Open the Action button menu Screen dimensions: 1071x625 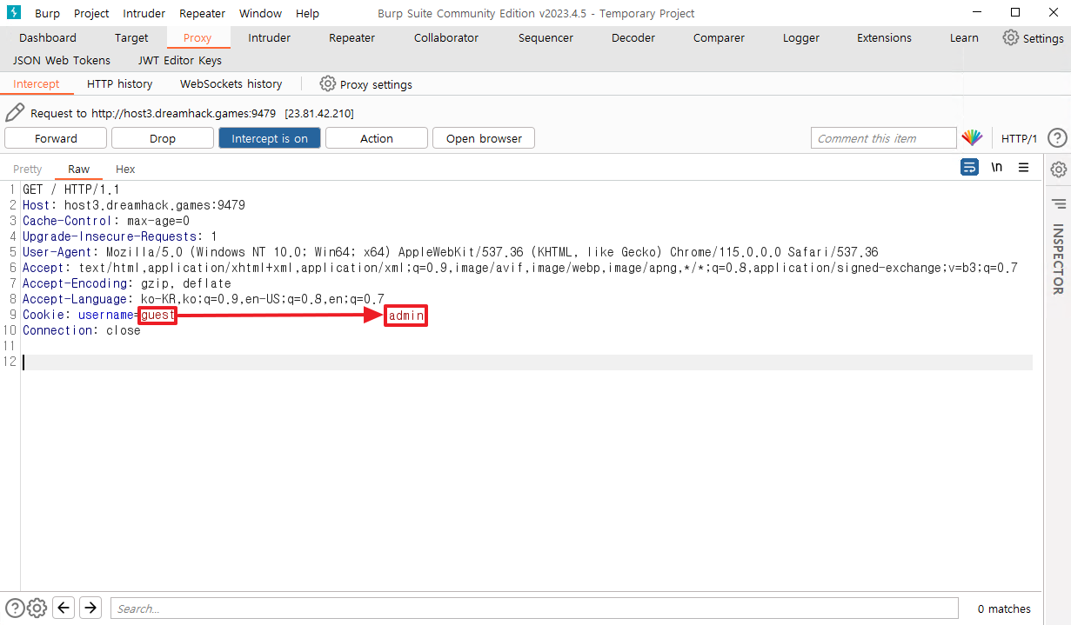click(377, 138)
